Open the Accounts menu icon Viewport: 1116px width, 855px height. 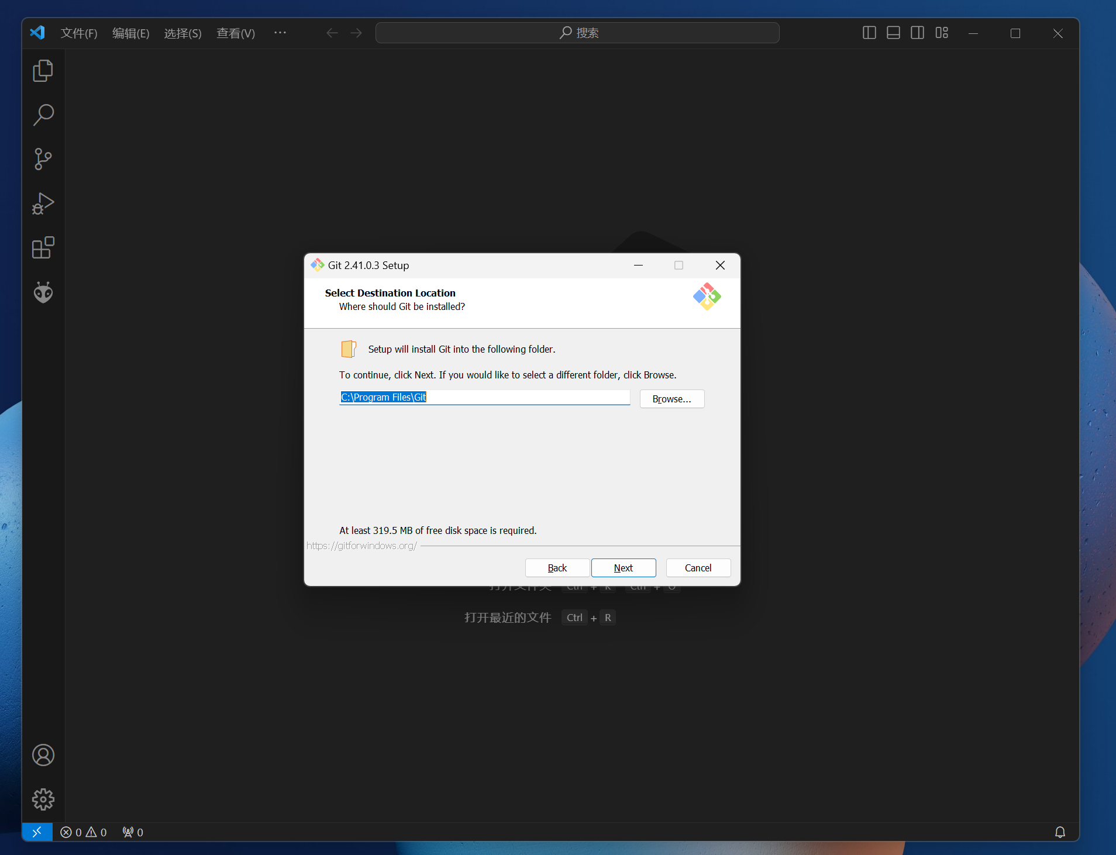pos(43,755)
